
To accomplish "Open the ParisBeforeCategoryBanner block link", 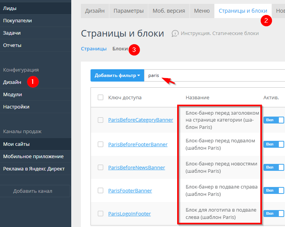I will tap(141, 120).
